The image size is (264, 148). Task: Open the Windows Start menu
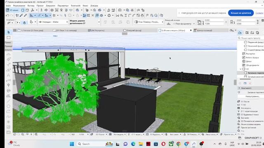pos(72,144)
